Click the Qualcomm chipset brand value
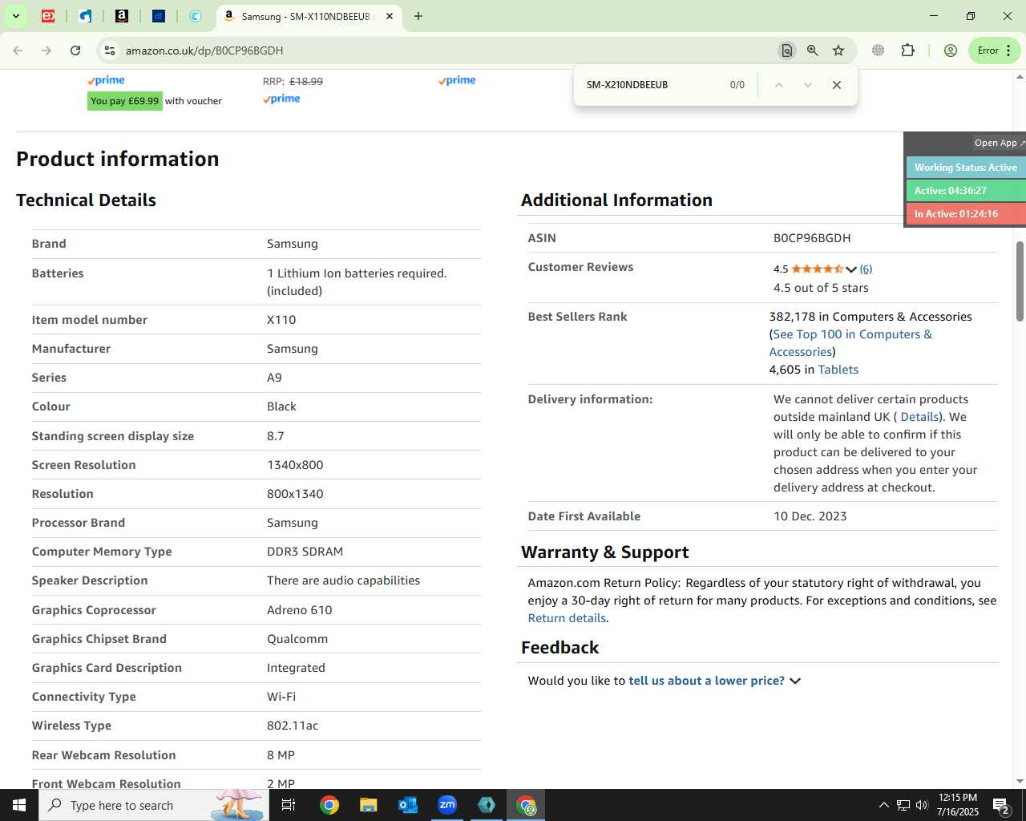 [297, 639]
